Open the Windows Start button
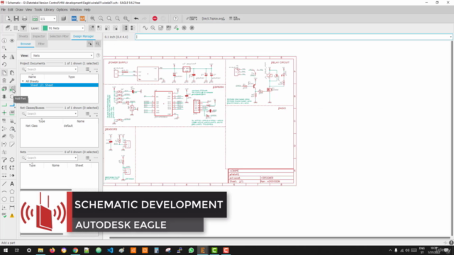Viewport: 454px width, 255px height. coord(6,250)
